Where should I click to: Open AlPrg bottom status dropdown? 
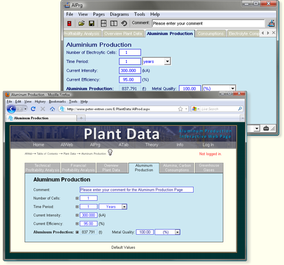coord(257,128)
